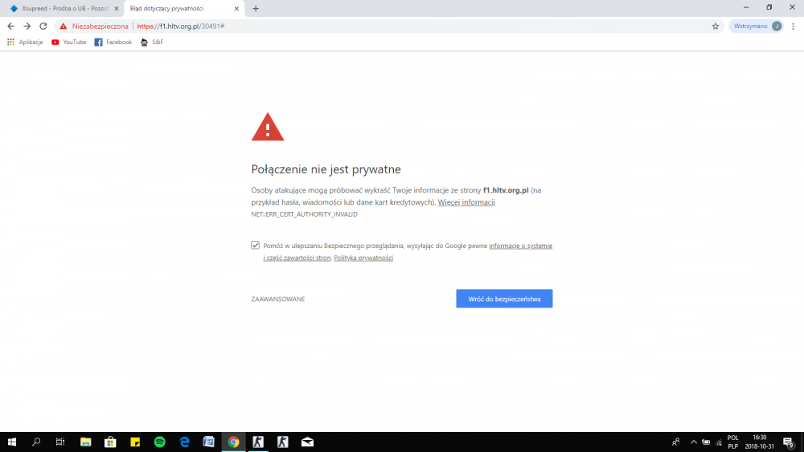Viewport: 804px width, 452px height.
Task: Open a new browser tab
Action: point(256,8)
